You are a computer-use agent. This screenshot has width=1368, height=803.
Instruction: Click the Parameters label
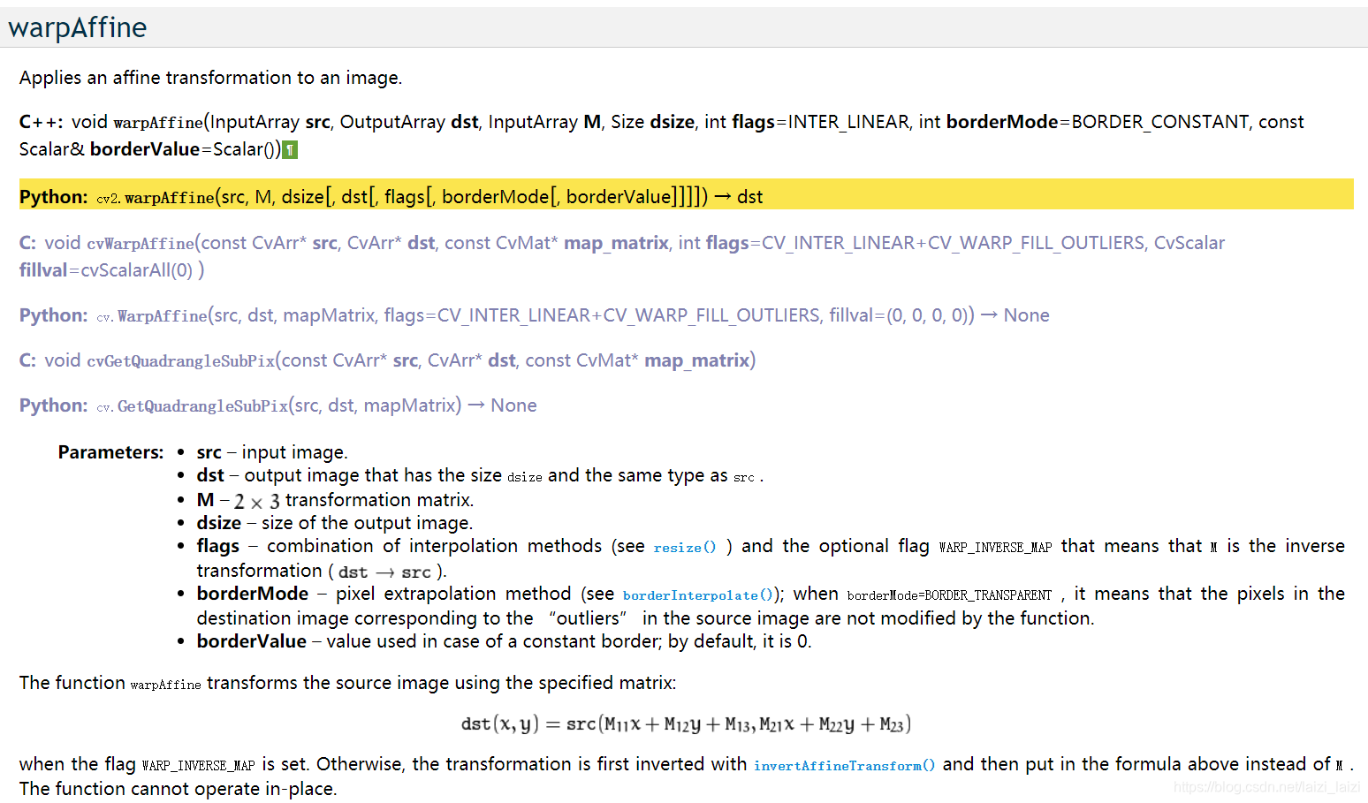[110, 452]
